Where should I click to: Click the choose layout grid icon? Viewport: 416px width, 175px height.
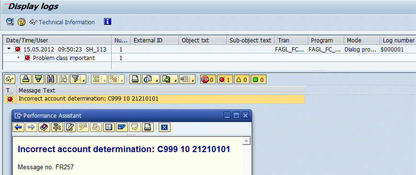(185, 79)
